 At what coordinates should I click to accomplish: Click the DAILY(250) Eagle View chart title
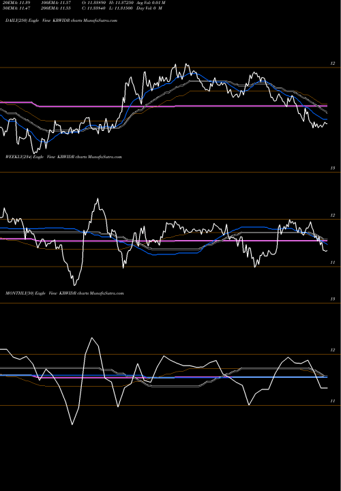[61, 20]
